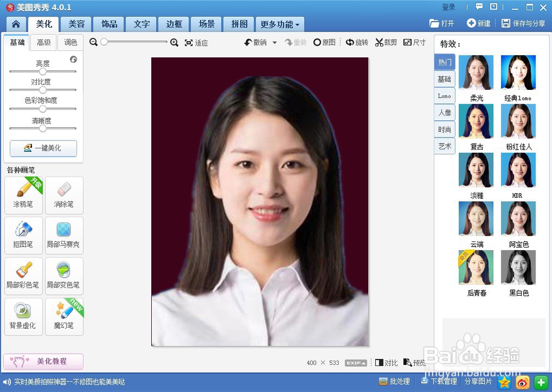Screen dimensions: 552x392
Task: Expand the 撤销 undo history arrow
Action: [x=274, y=42]
